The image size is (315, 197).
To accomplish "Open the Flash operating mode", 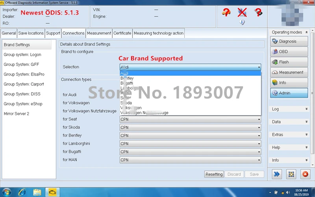I will (289, 62).
